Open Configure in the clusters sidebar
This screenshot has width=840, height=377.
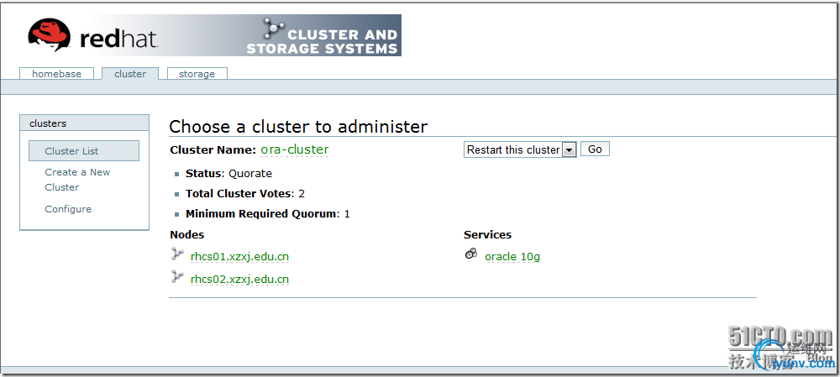[68, 209]
